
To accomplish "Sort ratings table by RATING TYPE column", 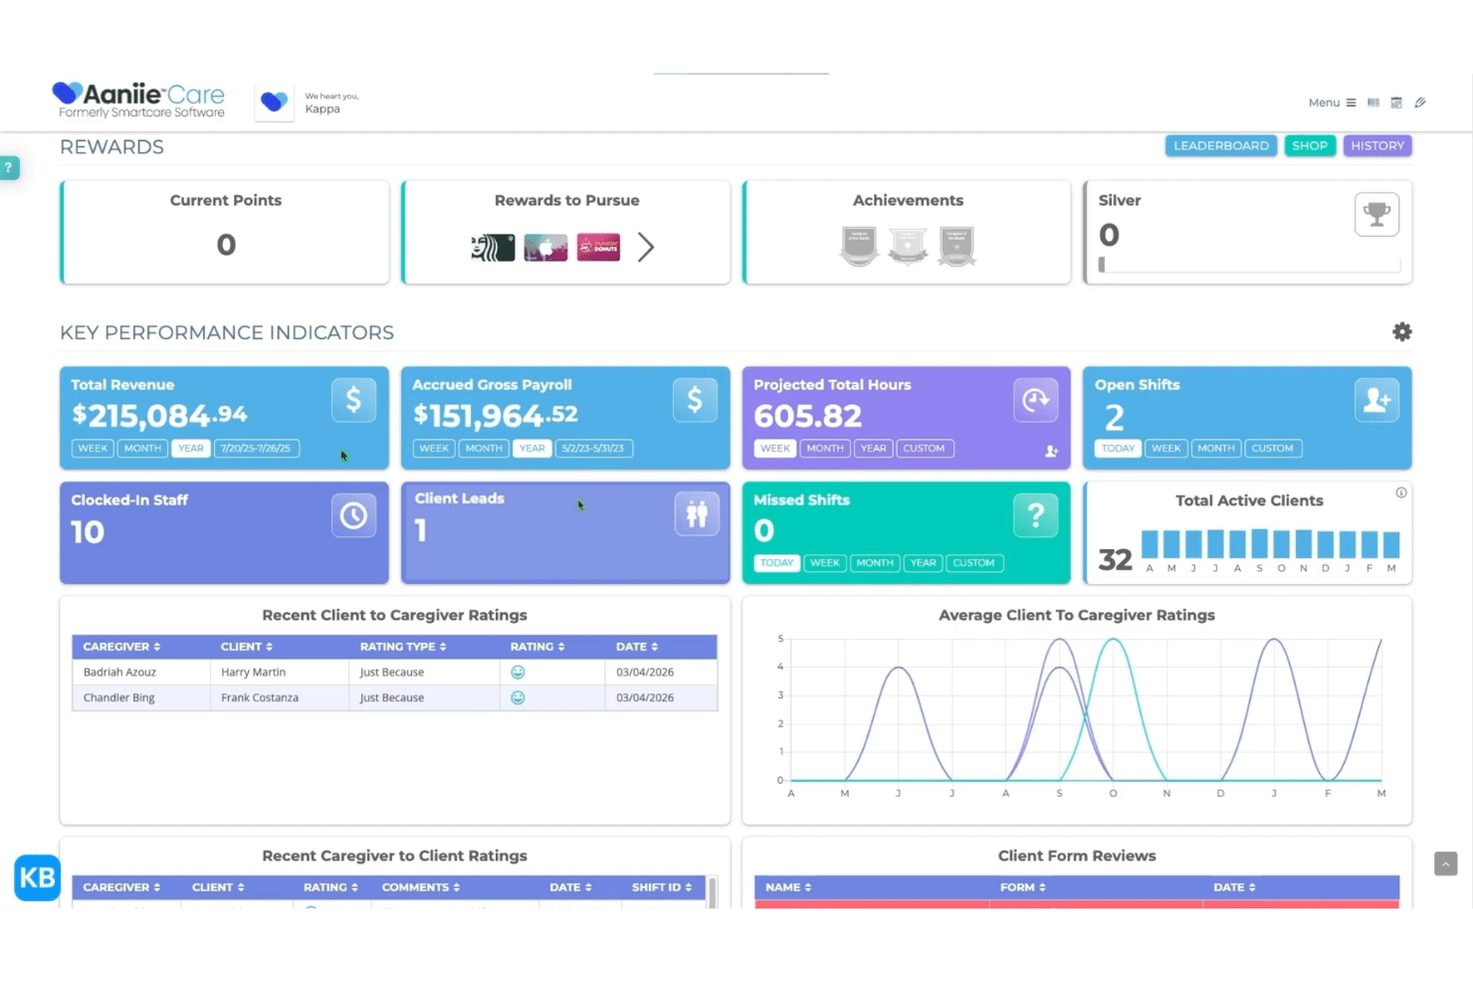I will point(403,647).
